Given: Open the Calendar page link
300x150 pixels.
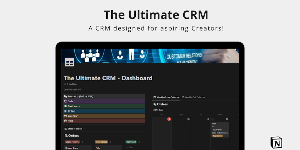Looking at the screenshot, I should pos(104,116).
